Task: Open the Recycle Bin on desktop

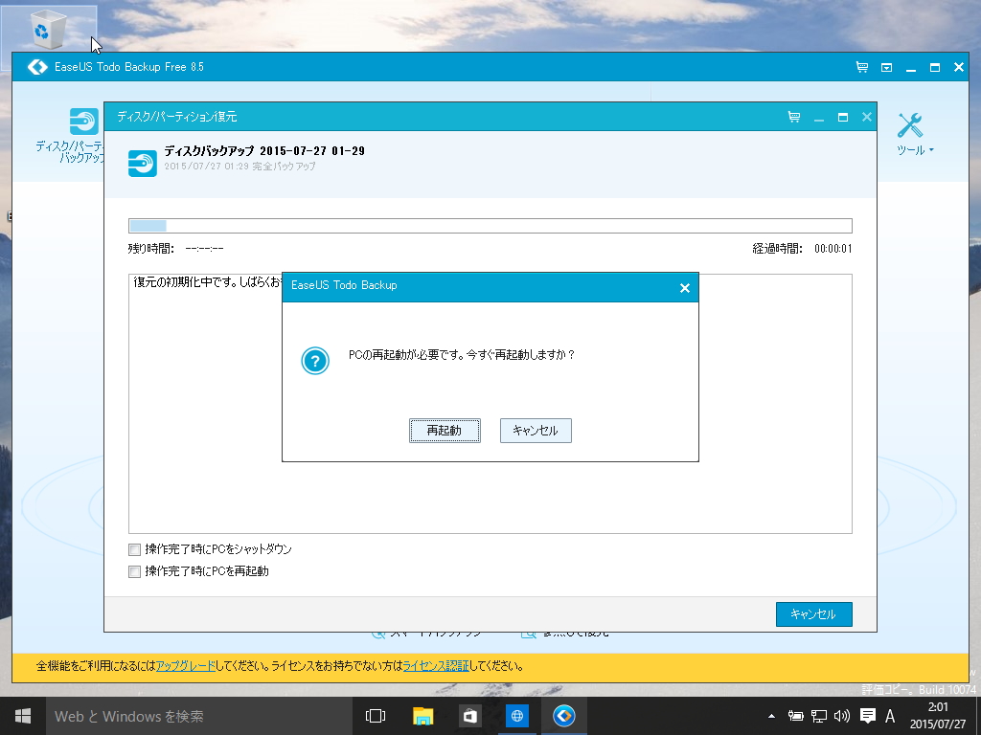Action: [x=48, y=30]
